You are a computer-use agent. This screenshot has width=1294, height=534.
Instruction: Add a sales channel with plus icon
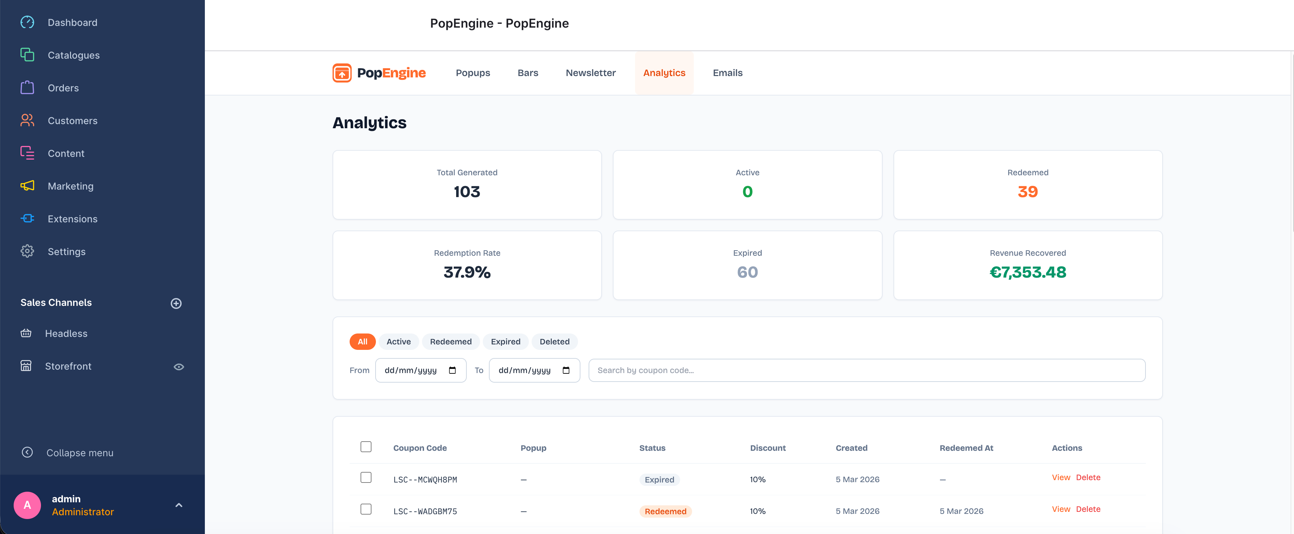click(176, 303)
